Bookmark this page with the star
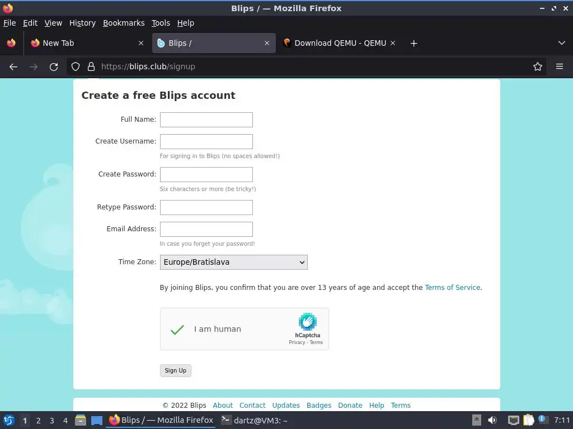Image resolution: width=573 pixels, height=429 pixels. click(537, 66)
